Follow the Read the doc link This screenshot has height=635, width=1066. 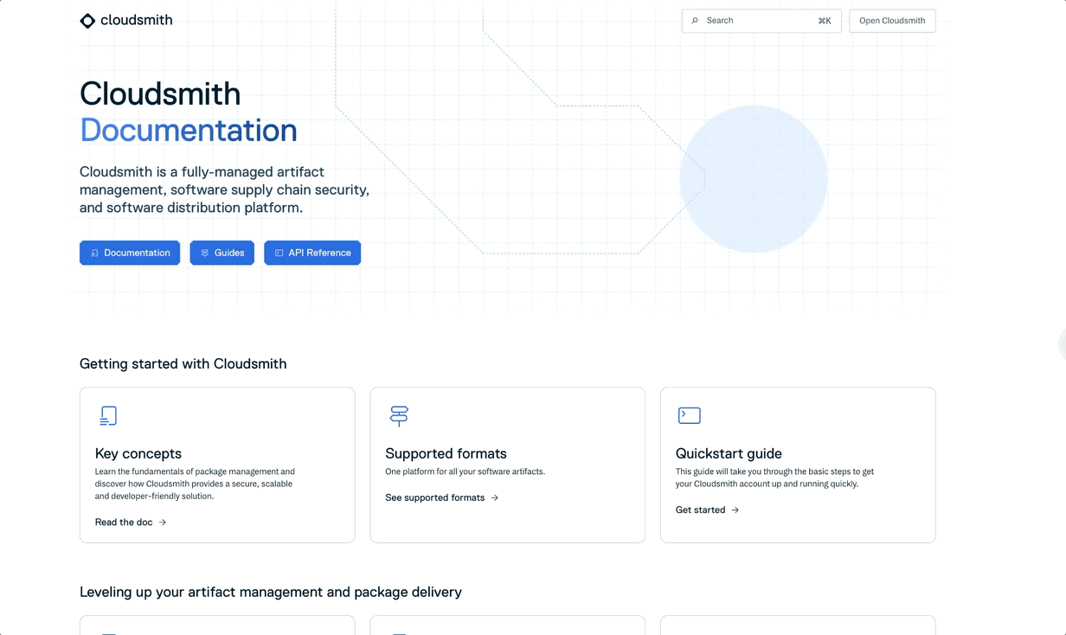pyautogui.click(x=124, y=522)
